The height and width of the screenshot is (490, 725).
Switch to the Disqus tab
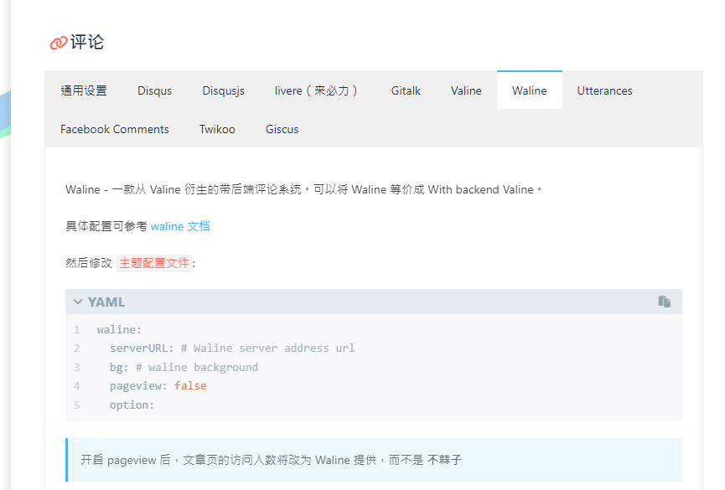[155, 90]
